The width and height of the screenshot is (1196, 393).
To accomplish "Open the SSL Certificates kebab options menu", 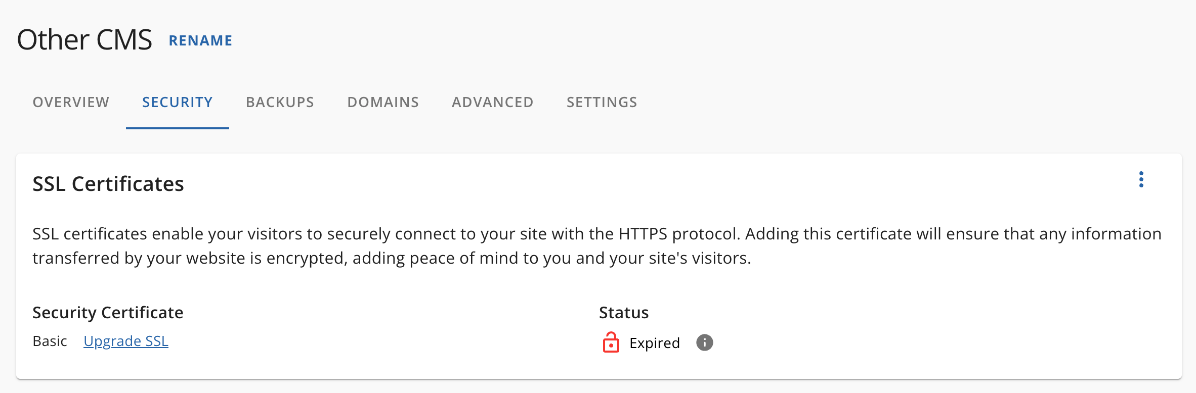I will pos(1141,179).
